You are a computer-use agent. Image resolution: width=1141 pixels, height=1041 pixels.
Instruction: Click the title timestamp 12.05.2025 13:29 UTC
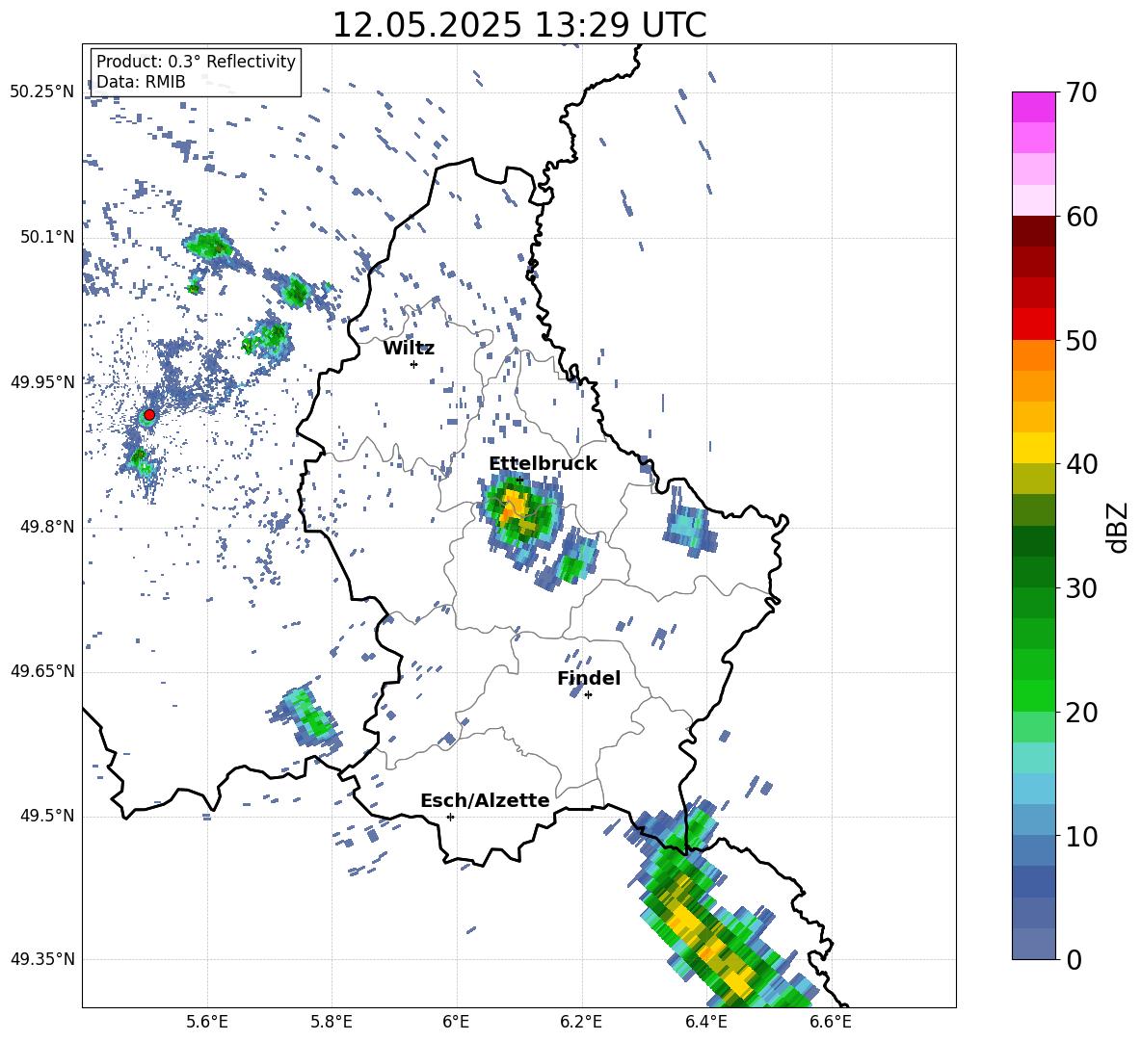point(519,25)
